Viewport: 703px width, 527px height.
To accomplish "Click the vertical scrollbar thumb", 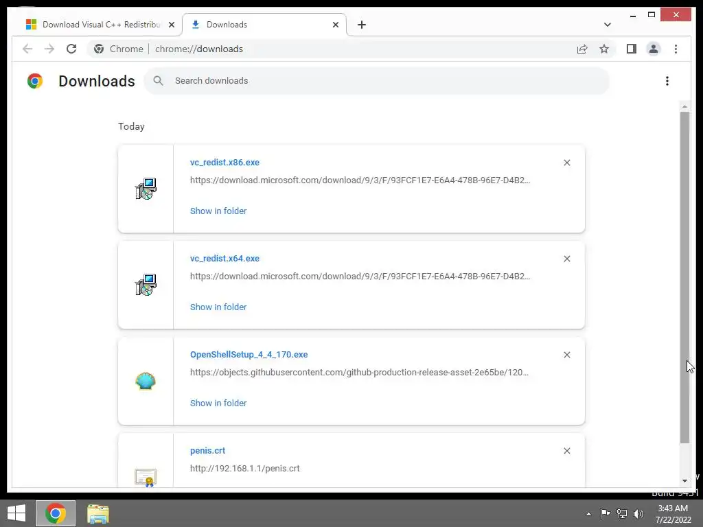I will coord(684,278).
